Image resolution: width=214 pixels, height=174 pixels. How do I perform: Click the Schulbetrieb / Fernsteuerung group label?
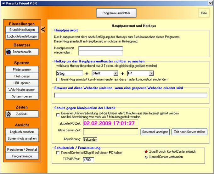point(77,148)
